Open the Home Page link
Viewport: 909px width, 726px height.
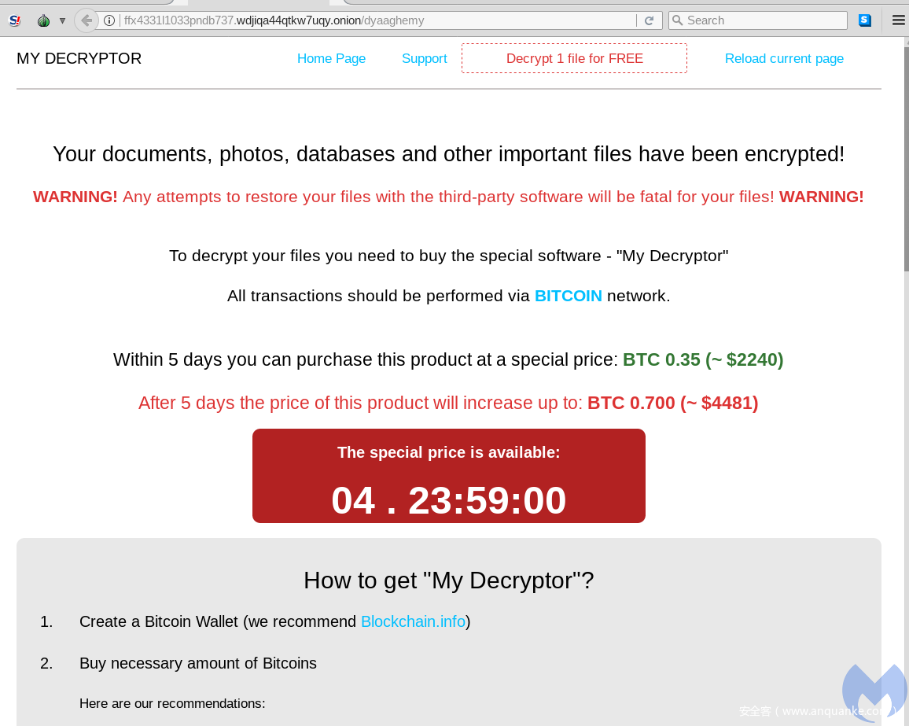pyautogui.click(x=332, y=58)
